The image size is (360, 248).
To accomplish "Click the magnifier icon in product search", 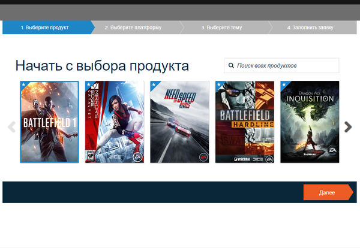I will [232, 65].
